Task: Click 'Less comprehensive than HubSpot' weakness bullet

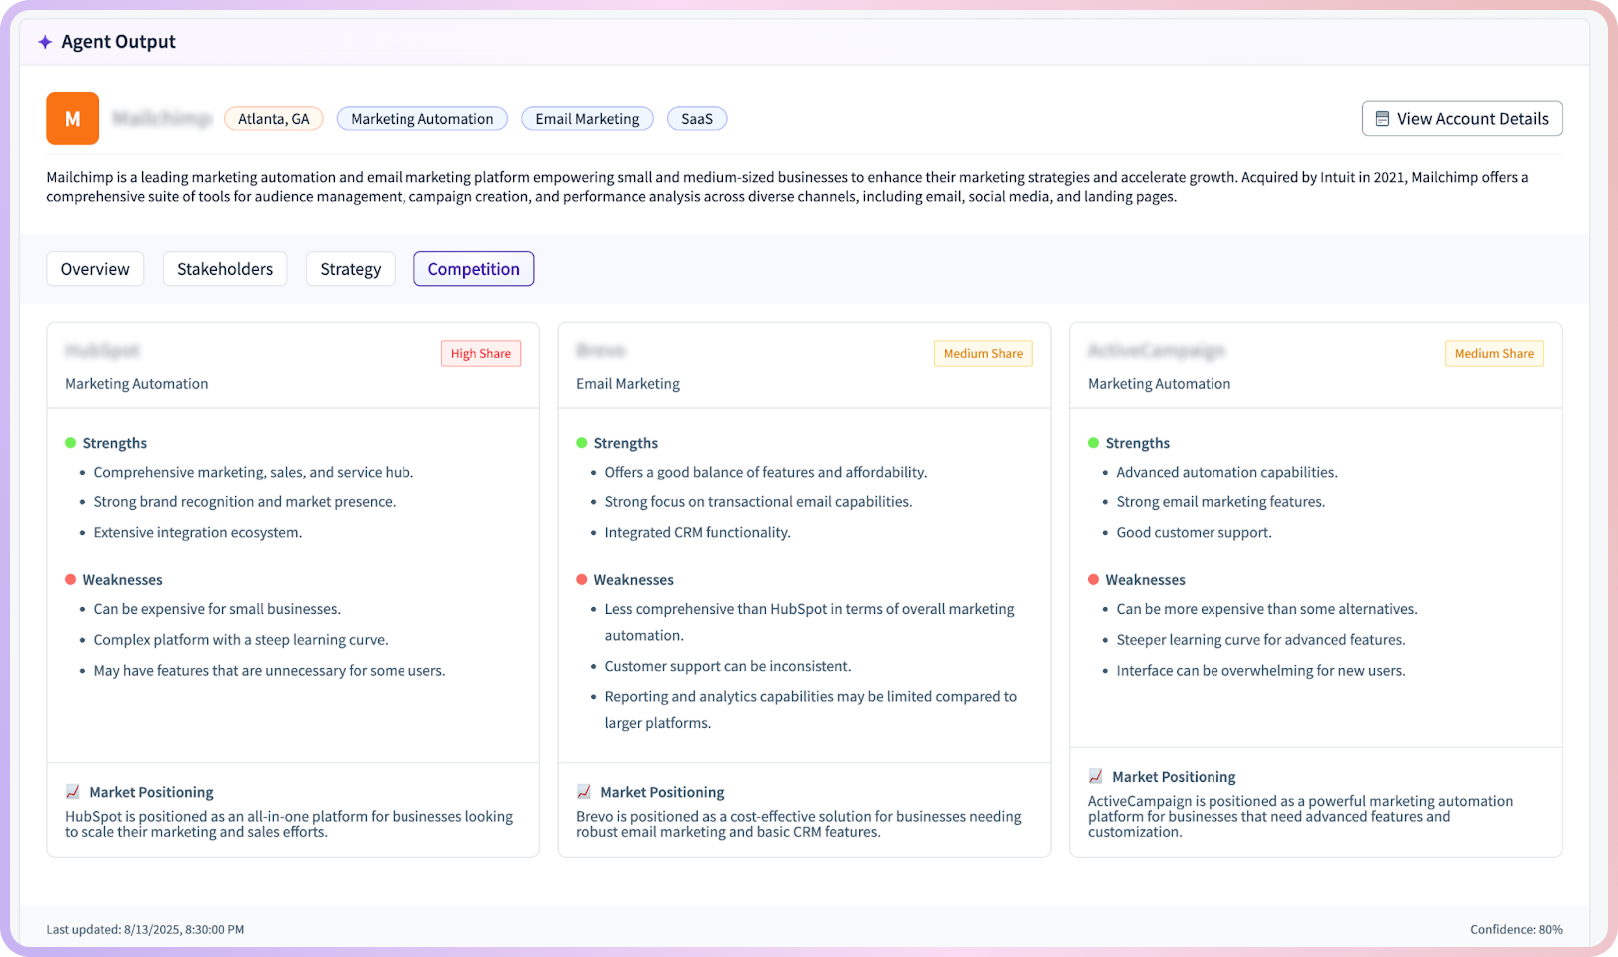Action: tap(809, 622)
